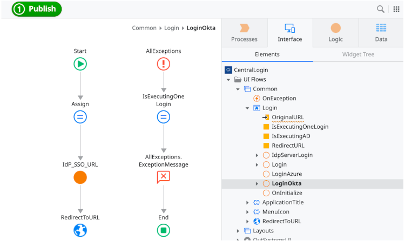This screenshot has height=241, width=405.
Task: Click the IsExecutingAD variable icon
Action: tap(266, 136)
